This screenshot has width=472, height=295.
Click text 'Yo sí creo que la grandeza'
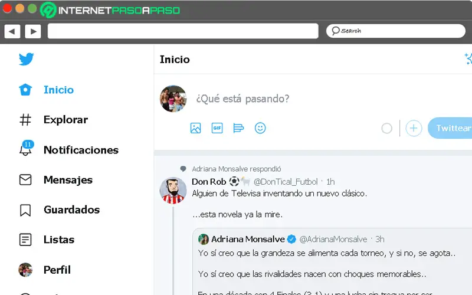pos(247,253)
